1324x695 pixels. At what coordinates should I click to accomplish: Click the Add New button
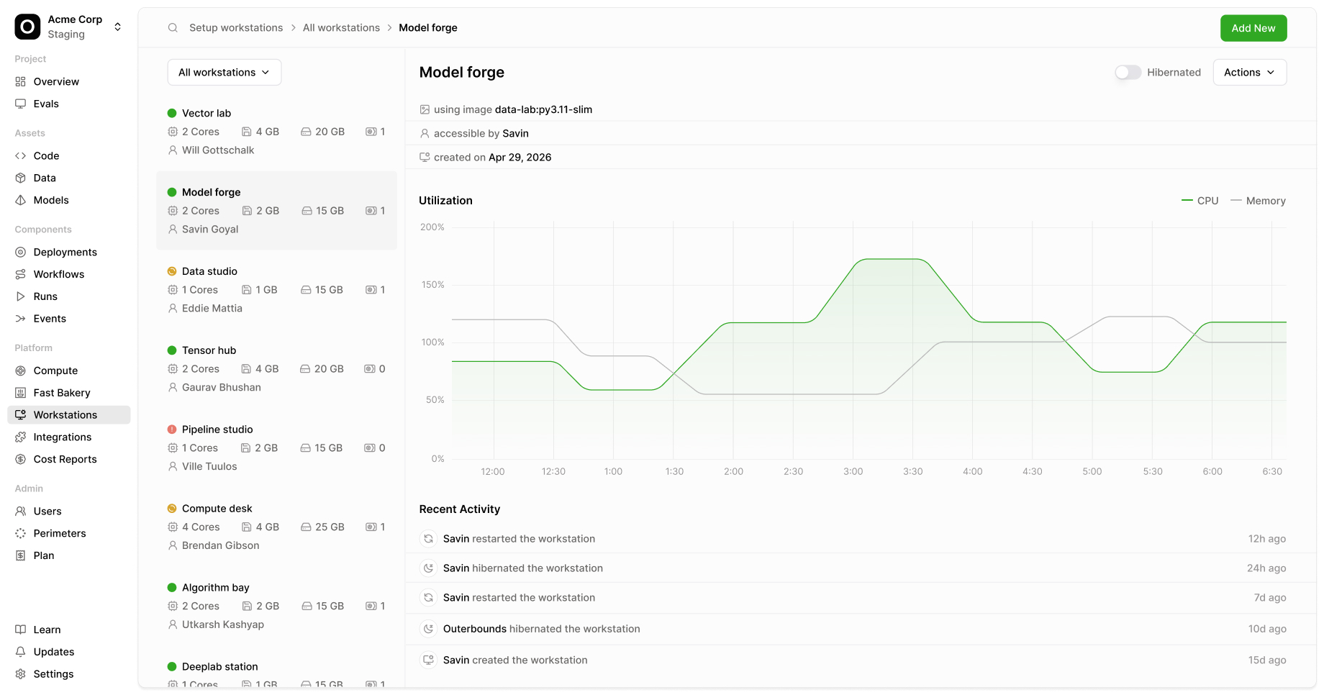[x=1253, y=28]
